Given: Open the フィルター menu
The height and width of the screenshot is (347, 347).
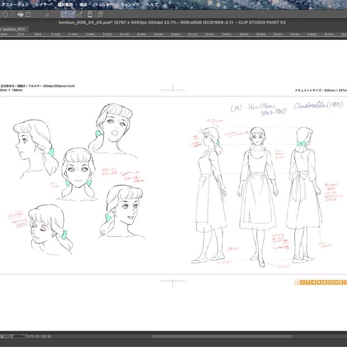Looking at the screenshot, I should 104,5.
